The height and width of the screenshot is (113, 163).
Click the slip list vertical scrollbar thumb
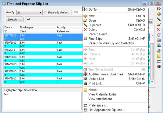[x=152, y=61]
